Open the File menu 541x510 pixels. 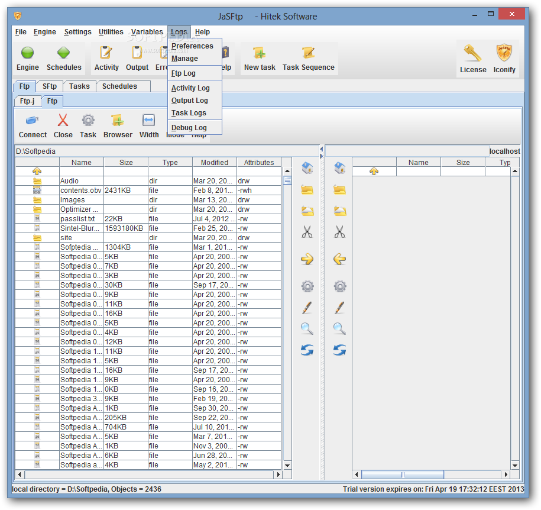pyautogui.click(x=21, y=32)
